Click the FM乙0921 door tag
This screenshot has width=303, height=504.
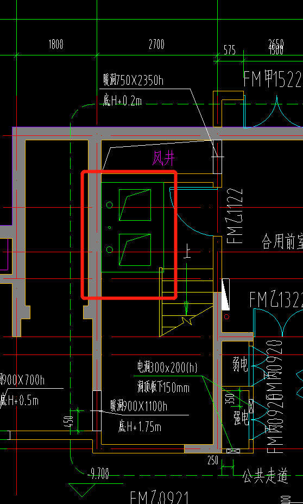[160, 497]
